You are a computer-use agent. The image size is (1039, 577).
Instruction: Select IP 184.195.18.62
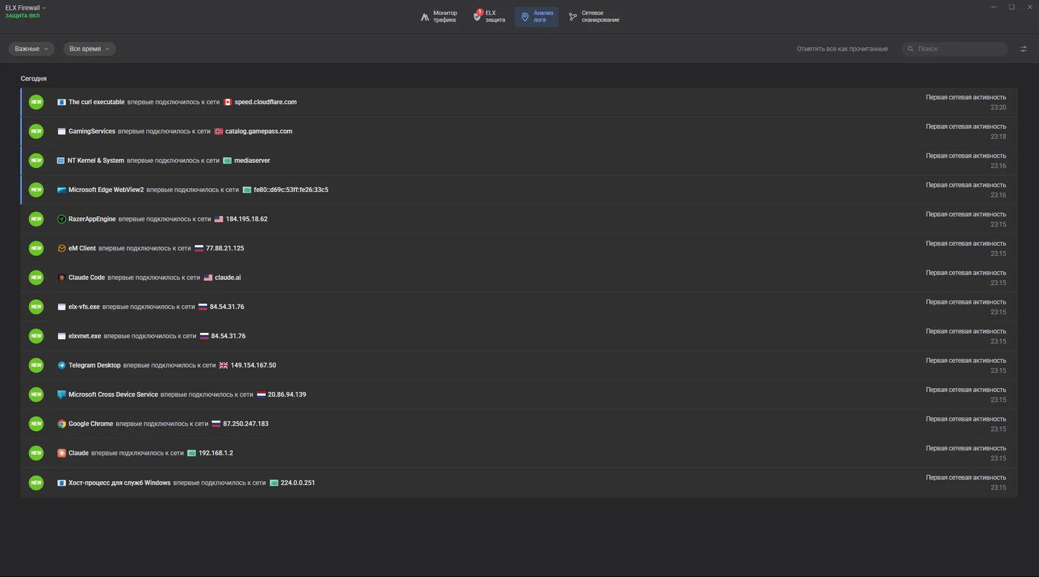click(x=247, y=219)
